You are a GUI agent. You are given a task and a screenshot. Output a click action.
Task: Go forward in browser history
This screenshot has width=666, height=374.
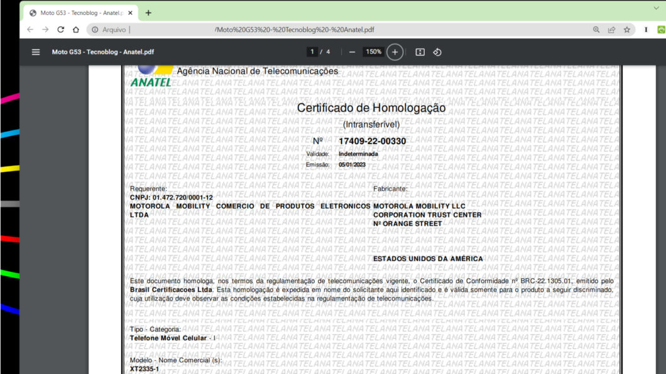point(45,29)
